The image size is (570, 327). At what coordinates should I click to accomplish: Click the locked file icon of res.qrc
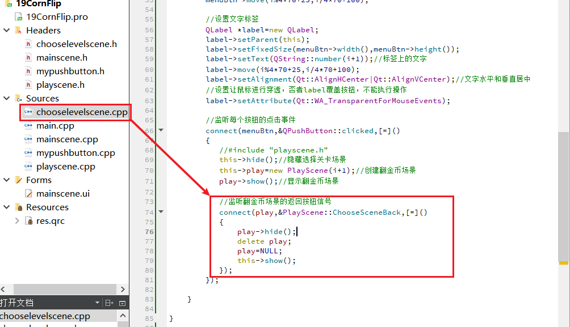click(x=29, y=220)
